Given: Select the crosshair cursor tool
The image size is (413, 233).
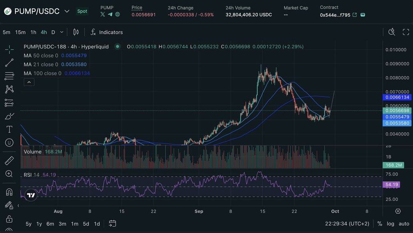Looking at the screenshot, I should (x=9, y=49).
